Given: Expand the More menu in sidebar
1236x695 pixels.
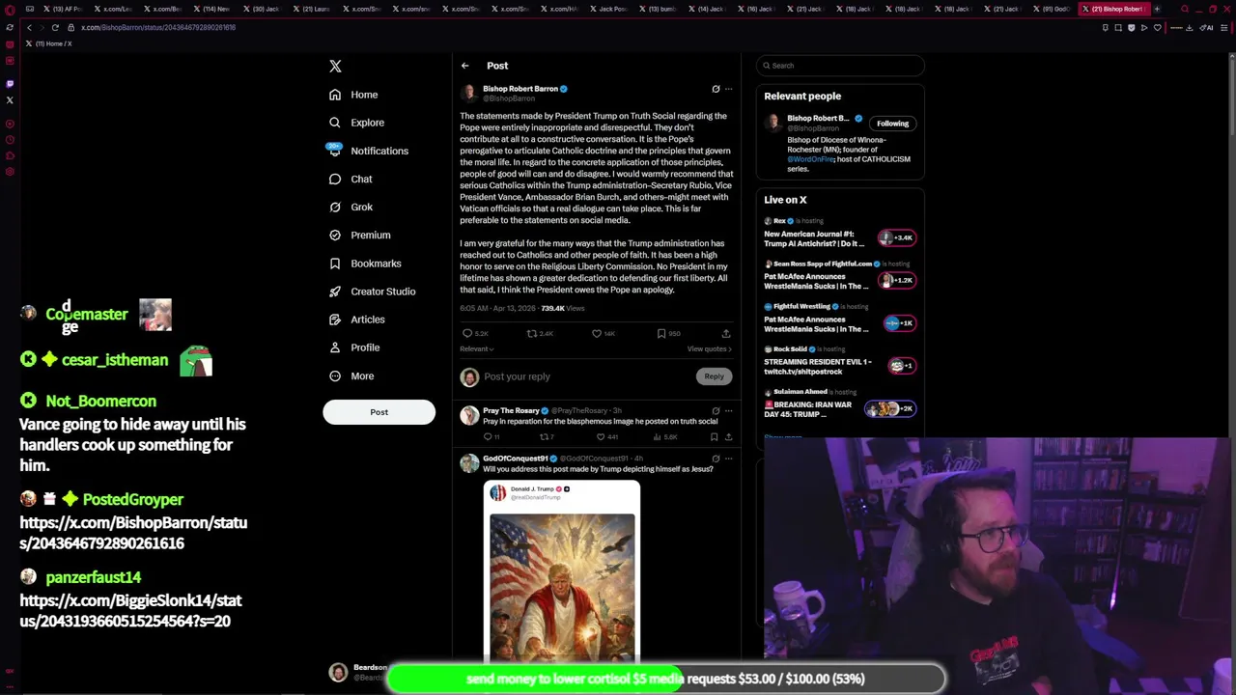Looking at the screenshot, I should (x=351, y=375).
